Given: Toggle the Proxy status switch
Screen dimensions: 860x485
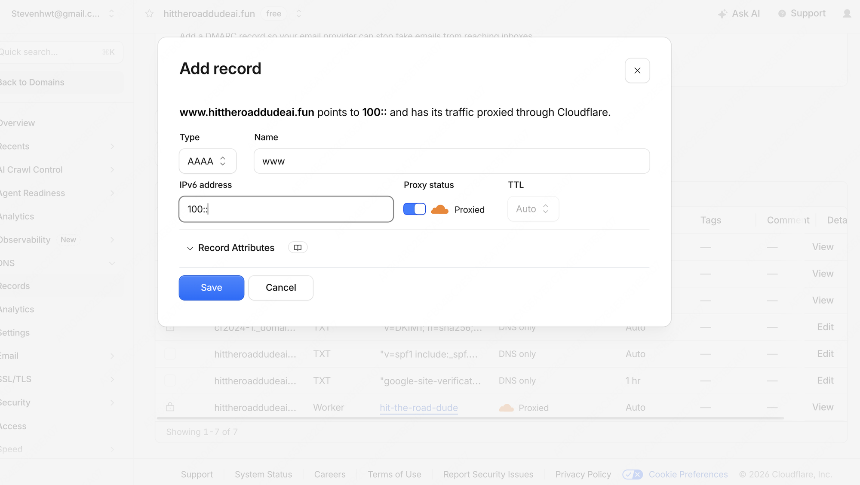Looking at the screenshot, I should coord(415,209).
